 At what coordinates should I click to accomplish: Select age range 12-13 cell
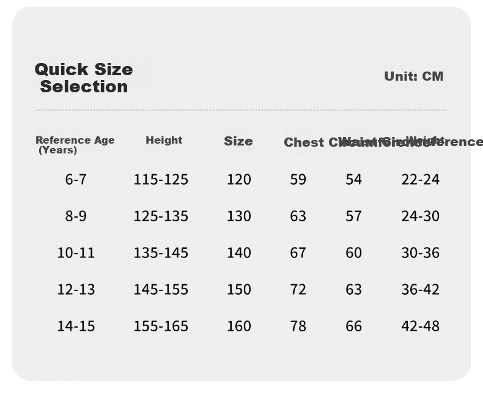pos(76,290)
